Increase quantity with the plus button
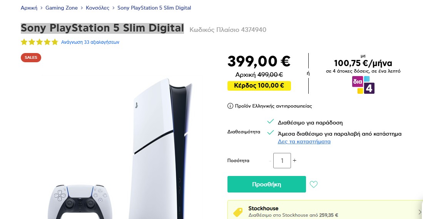423x219 pixels. [294, 161]
